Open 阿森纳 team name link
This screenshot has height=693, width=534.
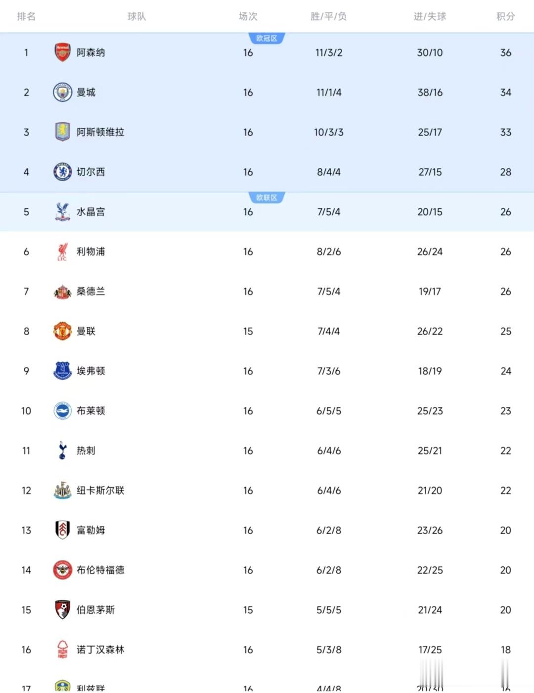click(90, 52)
